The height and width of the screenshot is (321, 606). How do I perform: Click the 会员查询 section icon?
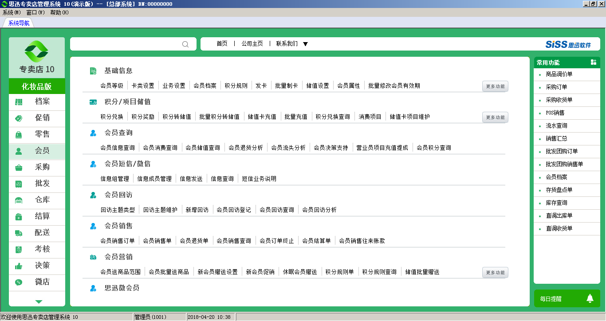click(x=93, y=133)
